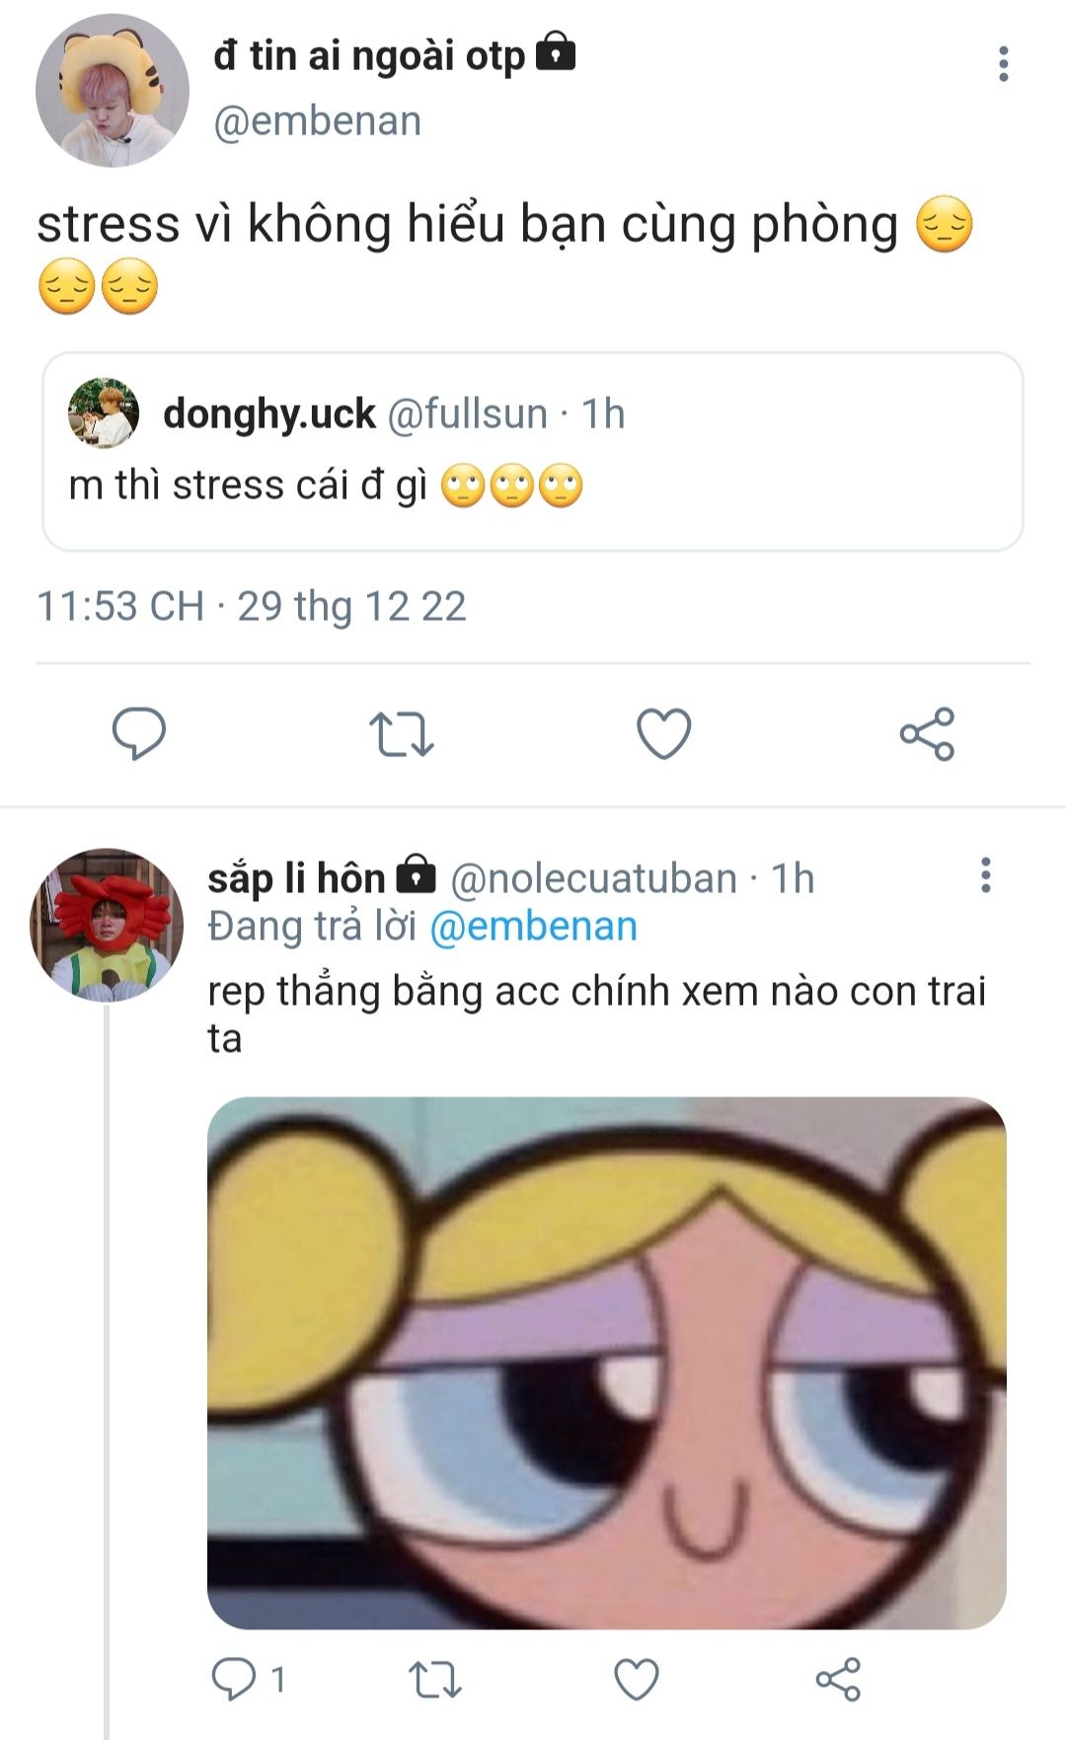Open the small avatar in the quoted tweet
1066x1740 pixels.
(103, 413)
